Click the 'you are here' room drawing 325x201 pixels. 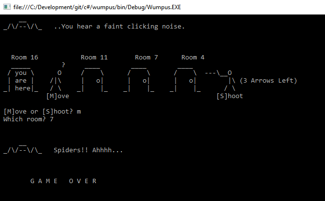21,79
